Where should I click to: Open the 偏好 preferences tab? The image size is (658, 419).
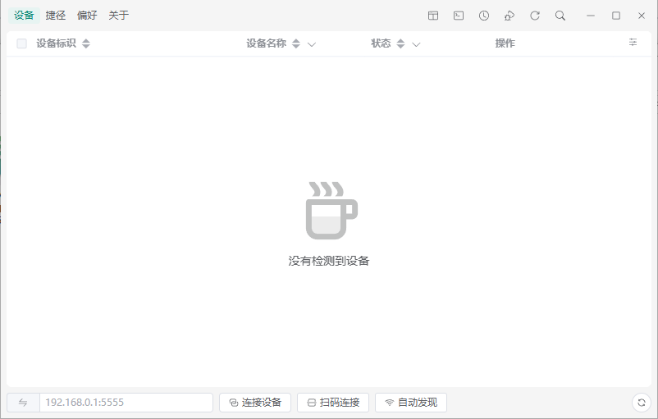[87, 16]
